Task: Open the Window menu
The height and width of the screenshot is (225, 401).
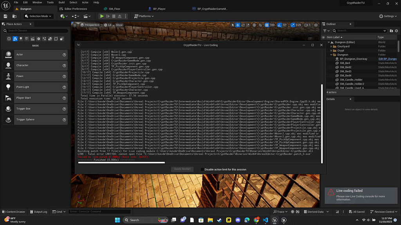Action: click(37, 2)
